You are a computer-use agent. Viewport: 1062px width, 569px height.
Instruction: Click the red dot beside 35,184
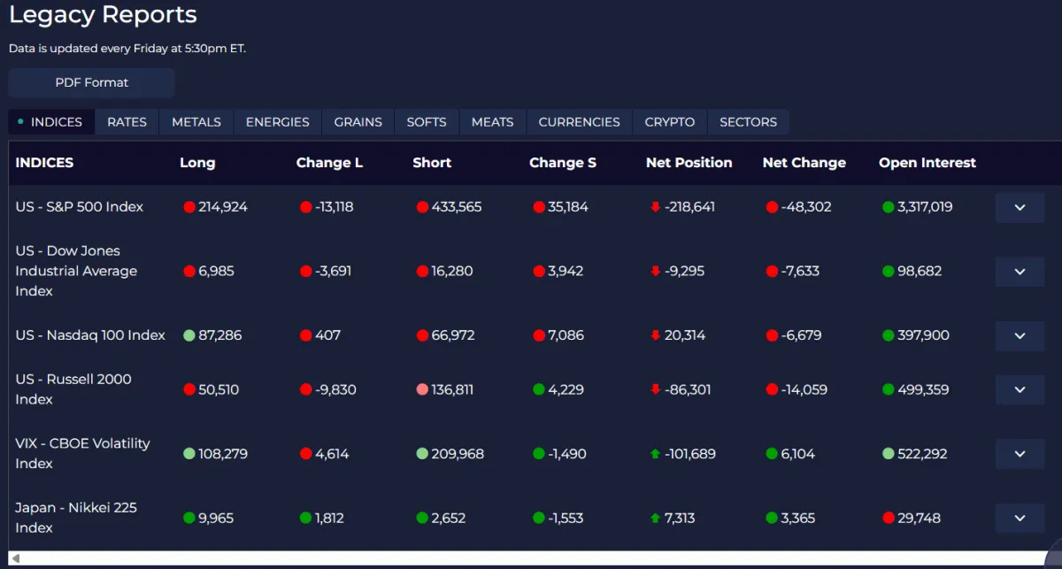(x=539, y=207)
